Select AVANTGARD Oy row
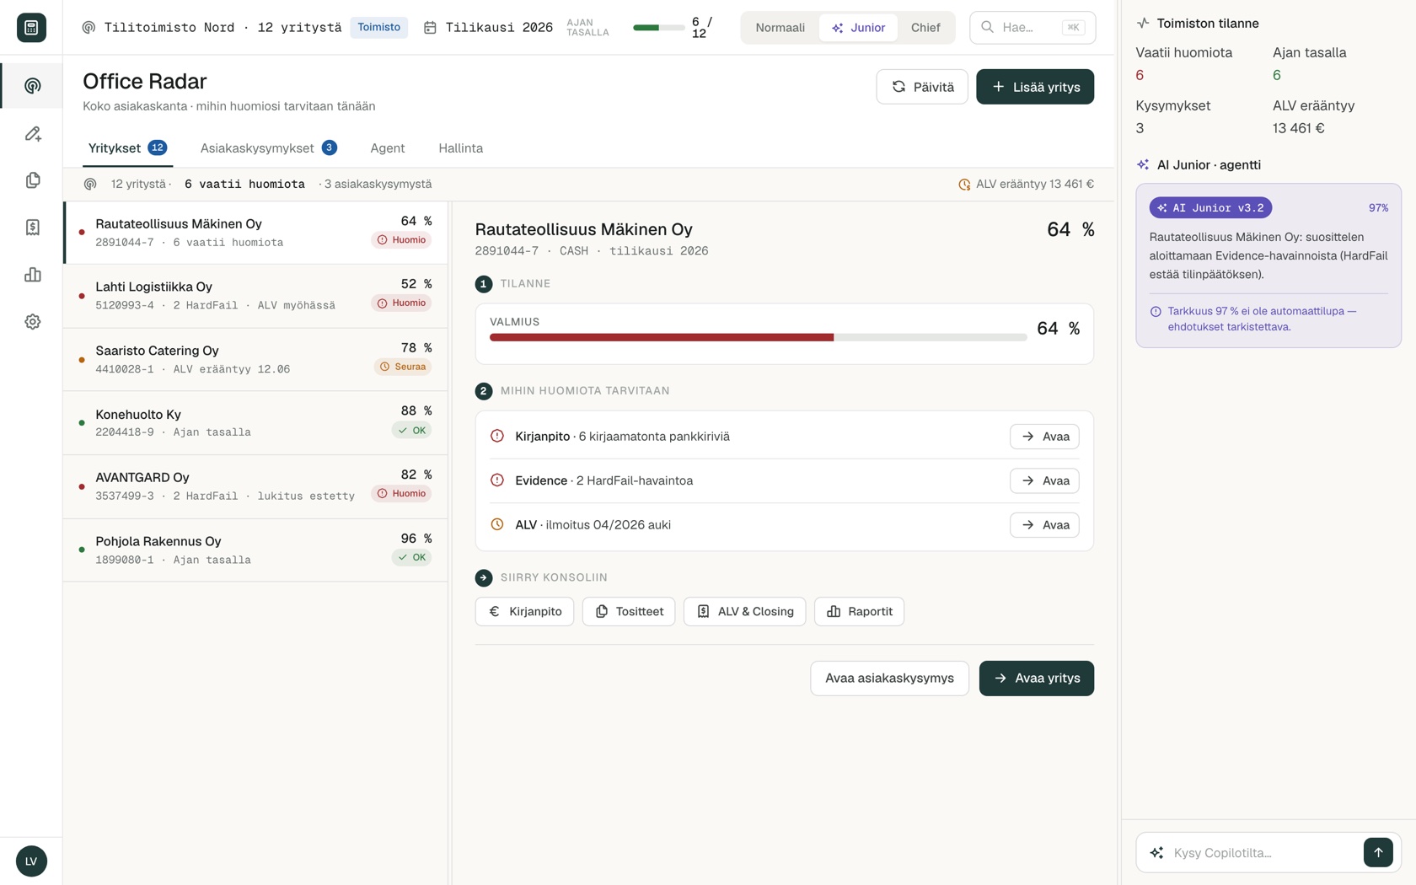The image size is (1416, 885). pos(256,486)
